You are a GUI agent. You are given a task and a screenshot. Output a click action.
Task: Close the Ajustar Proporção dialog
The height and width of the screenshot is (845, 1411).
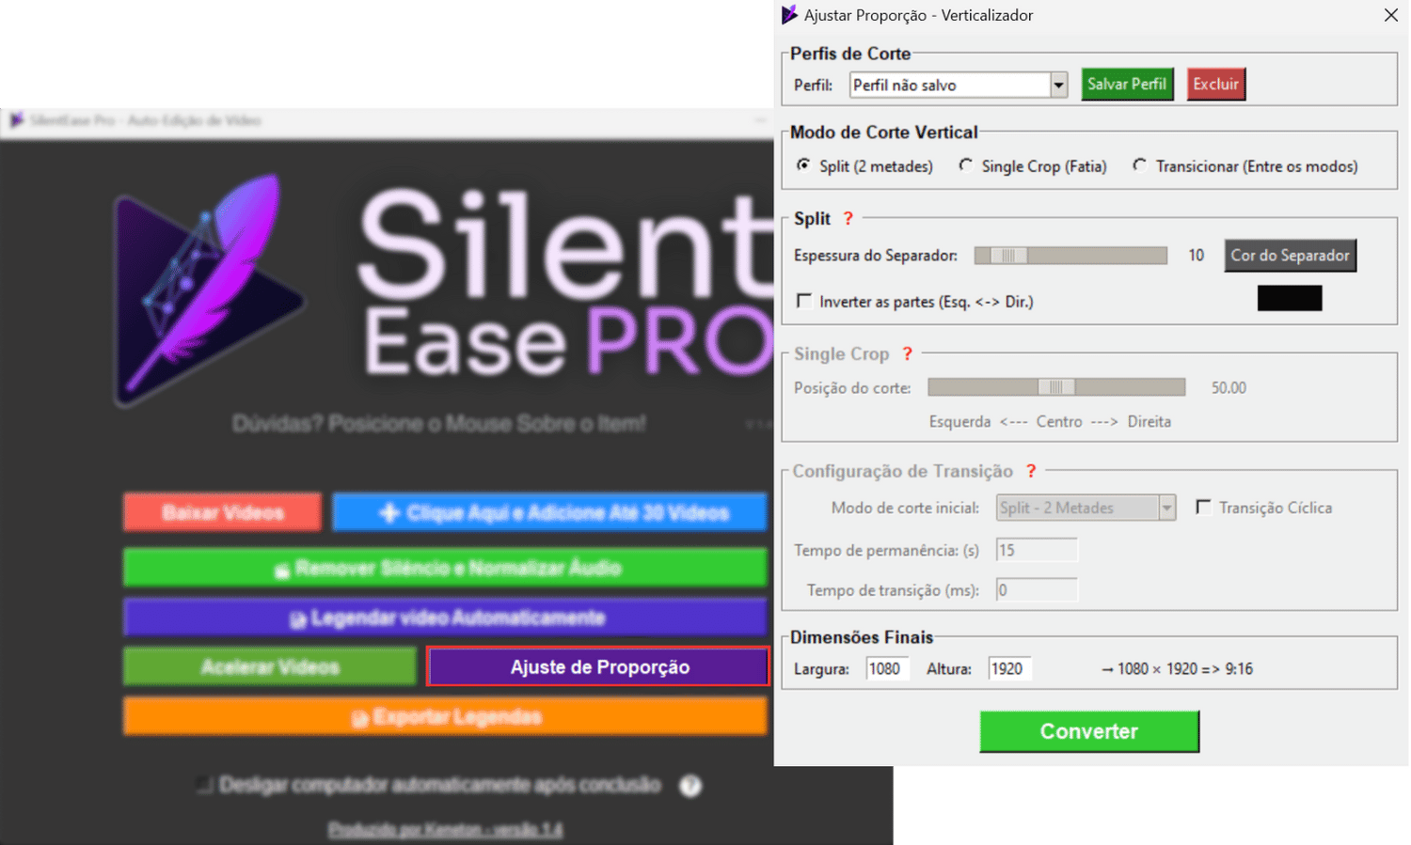click(1391, 15)
